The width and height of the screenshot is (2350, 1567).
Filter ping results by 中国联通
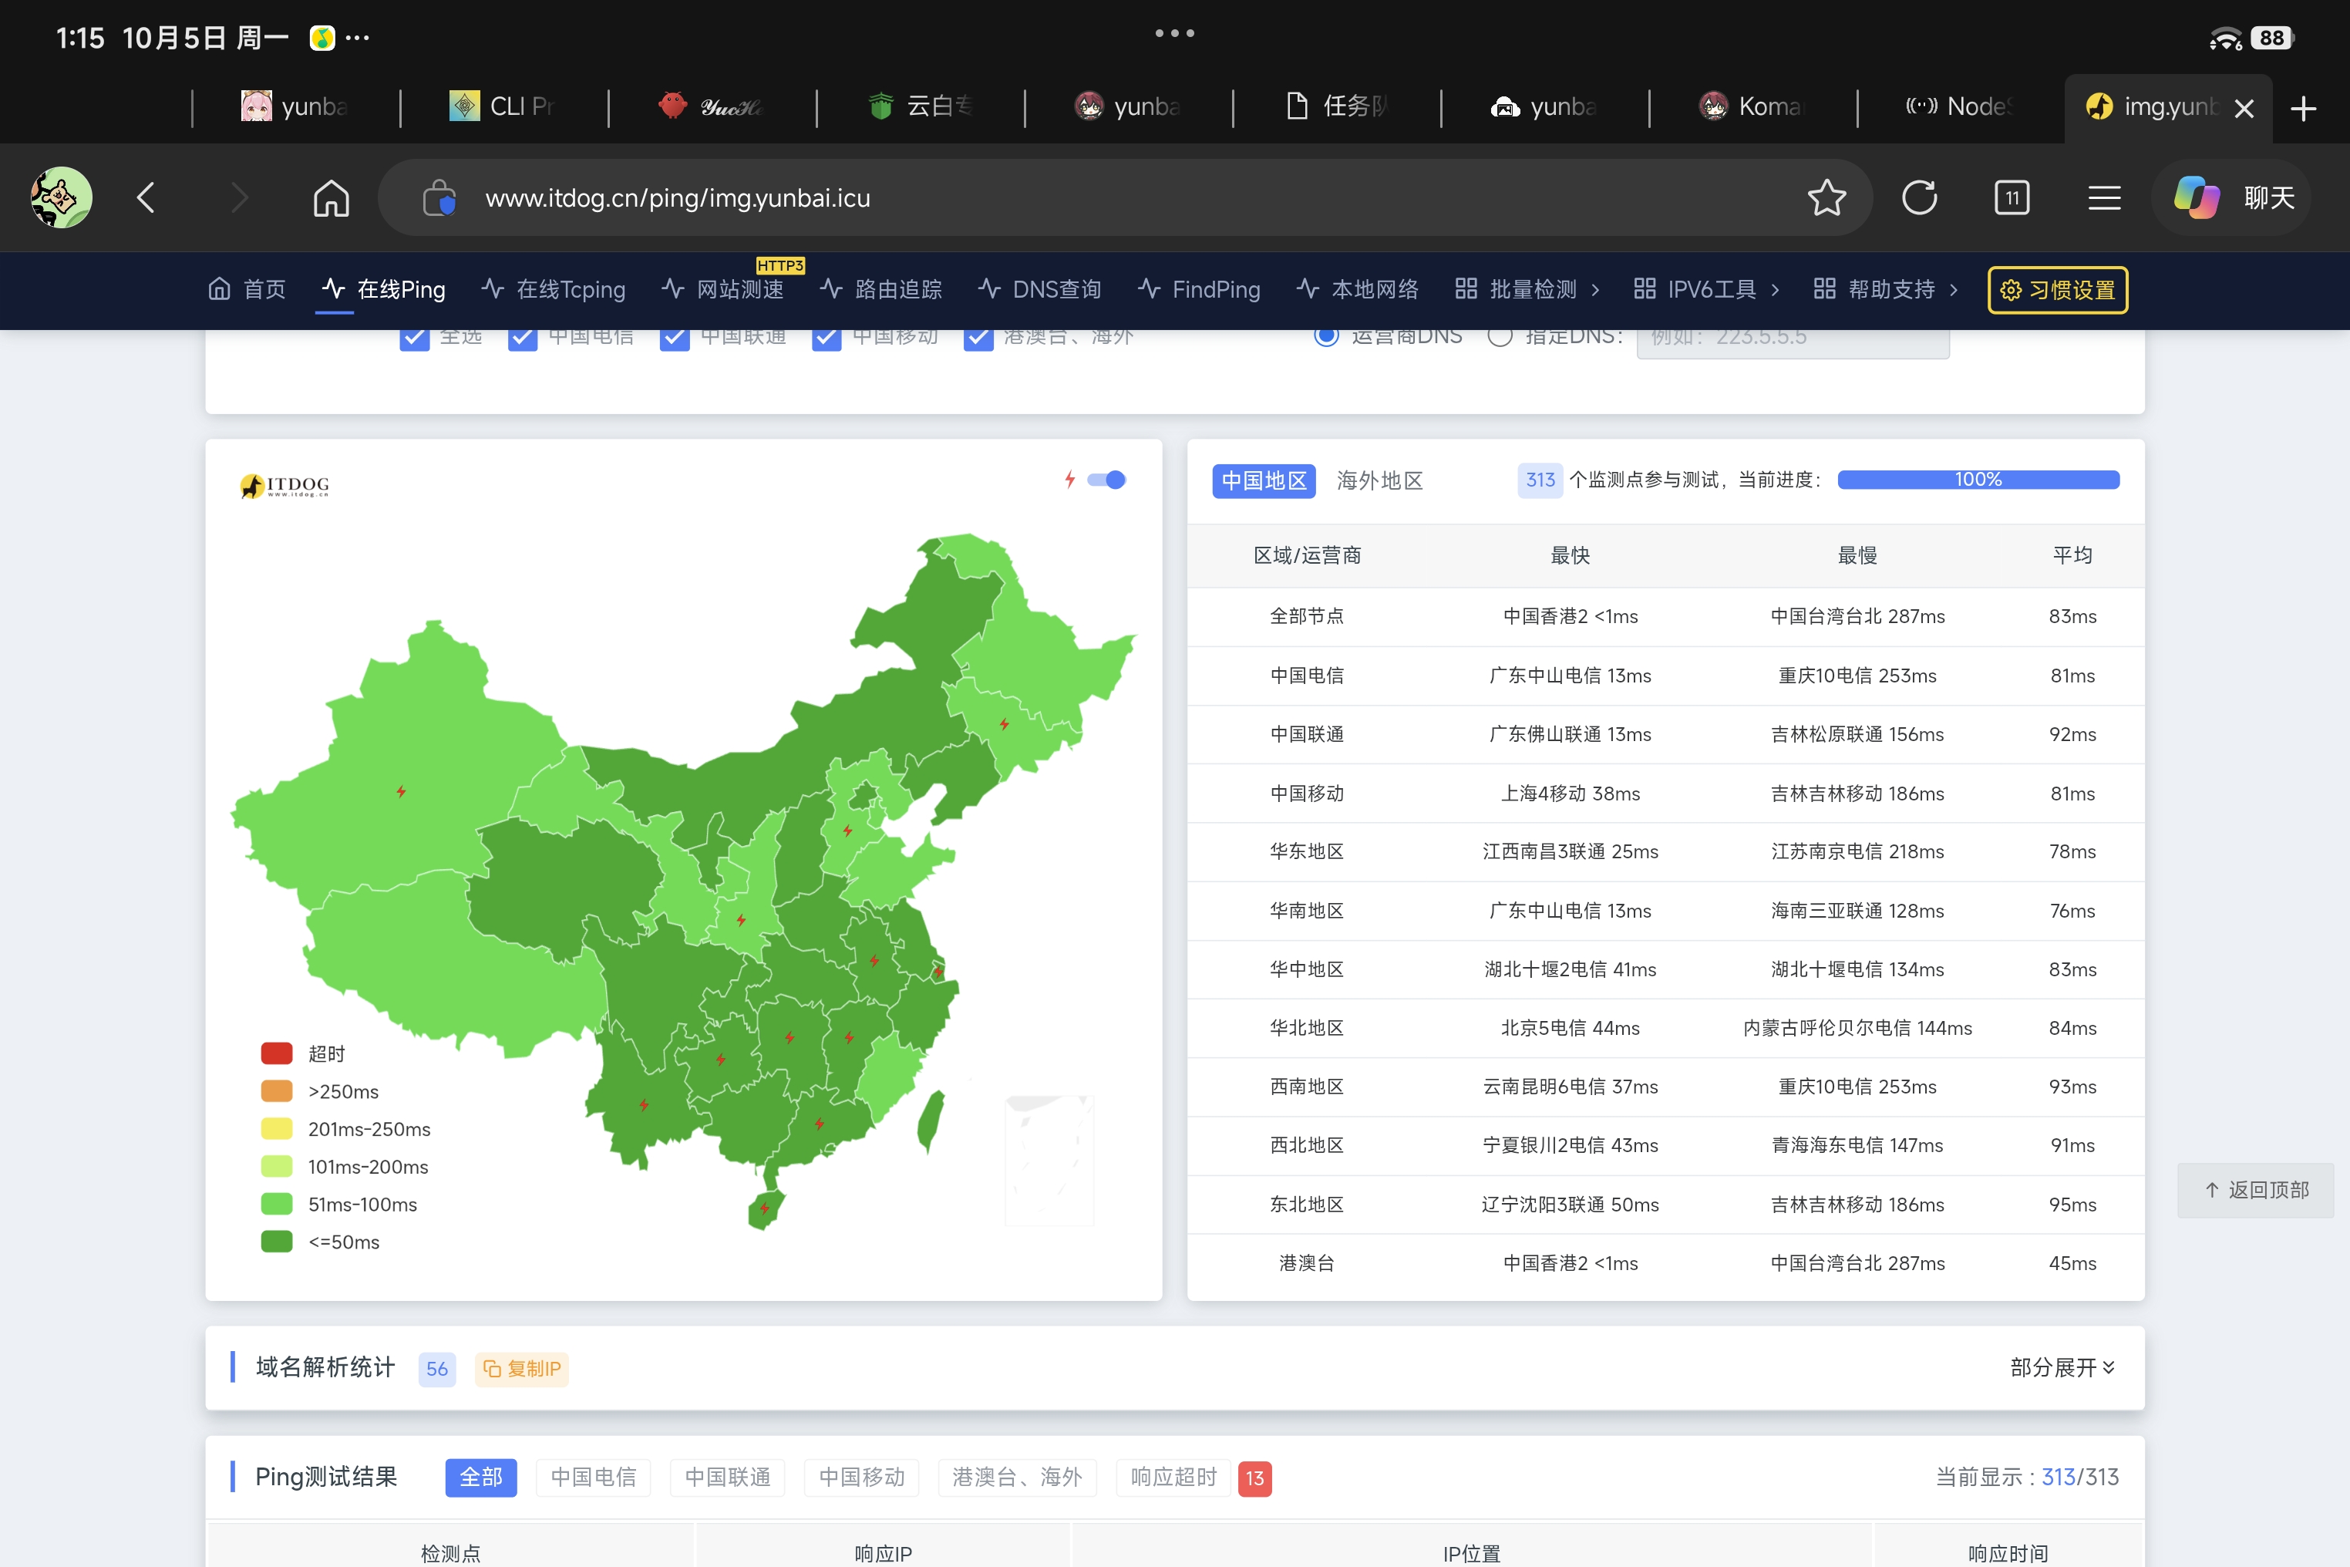(x=727, y=1477)
